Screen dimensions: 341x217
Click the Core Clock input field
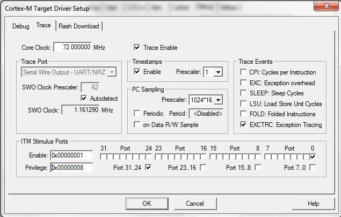[x=72, y=47]
